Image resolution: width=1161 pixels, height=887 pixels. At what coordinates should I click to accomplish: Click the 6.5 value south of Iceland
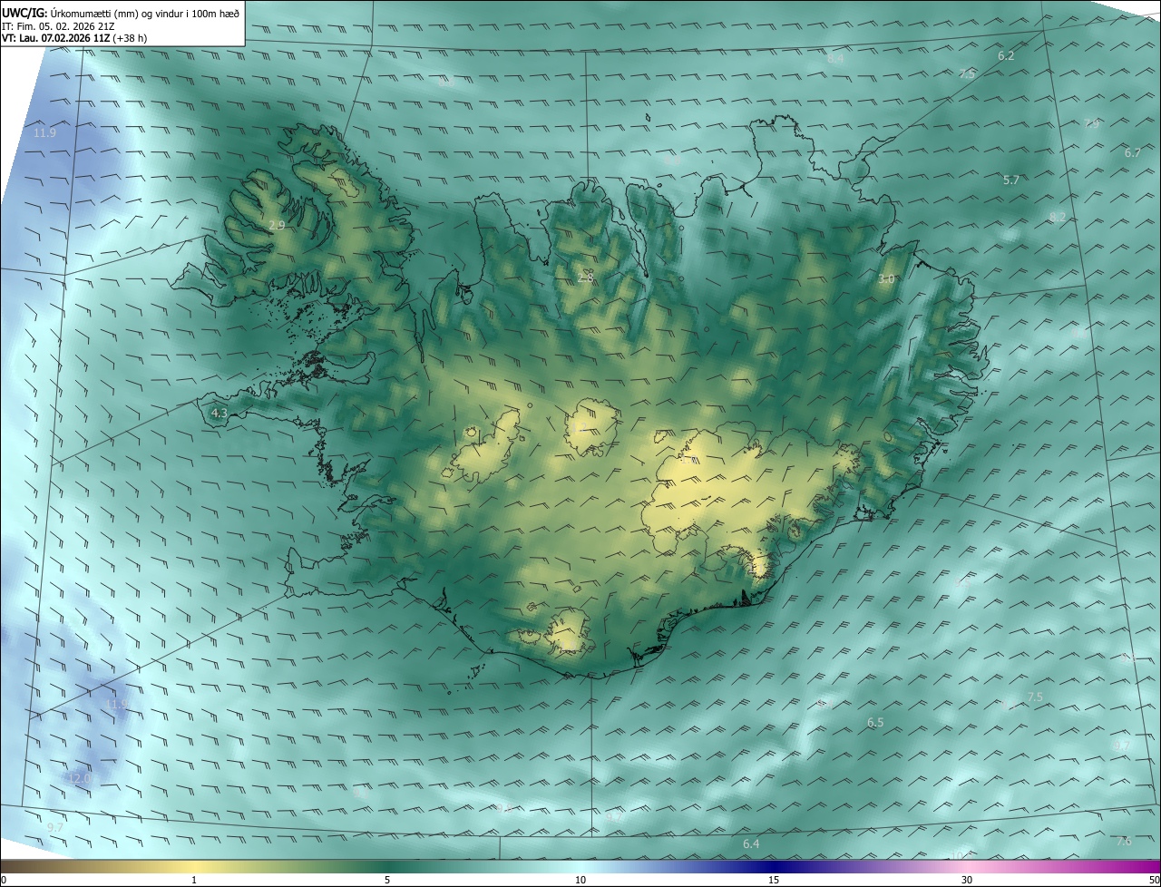coord(875,723)
